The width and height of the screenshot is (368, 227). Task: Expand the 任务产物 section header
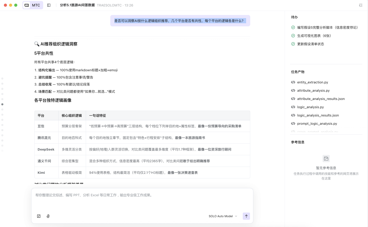pyautogui.click(x=298, y=72)
